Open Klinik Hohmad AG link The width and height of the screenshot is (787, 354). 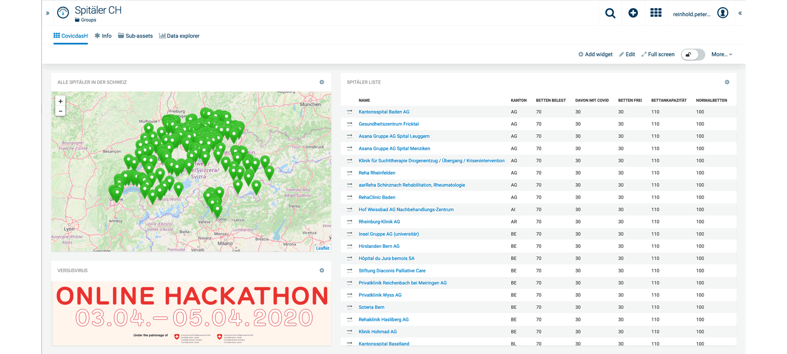point(378,332)
